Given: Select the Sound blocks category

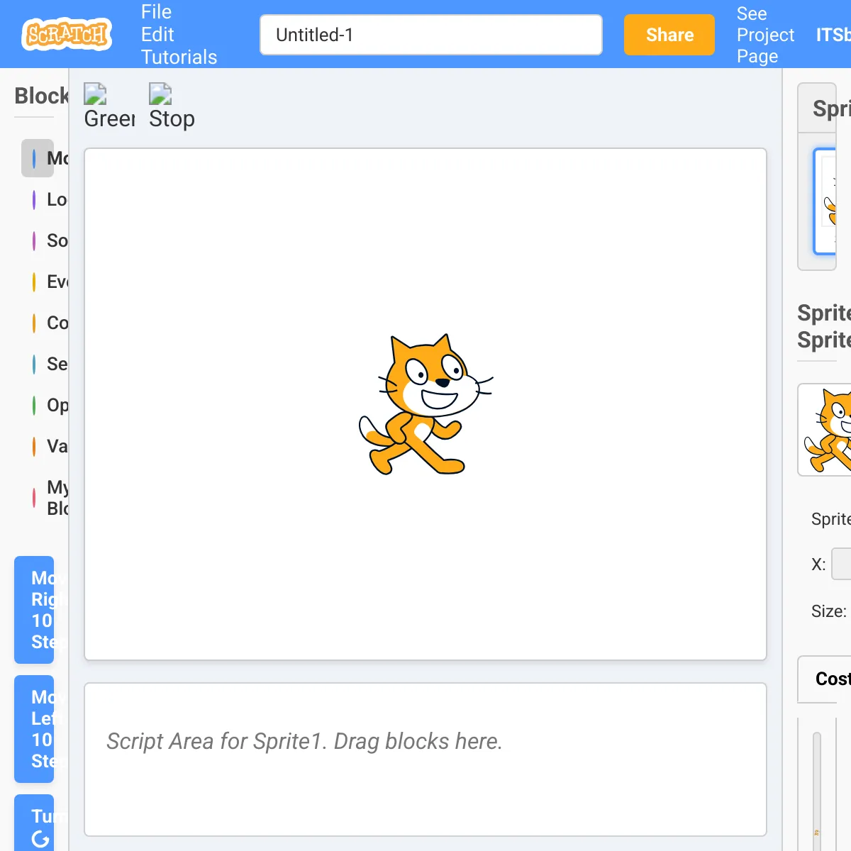Looking at the screenshot, I should click(45, 240).
